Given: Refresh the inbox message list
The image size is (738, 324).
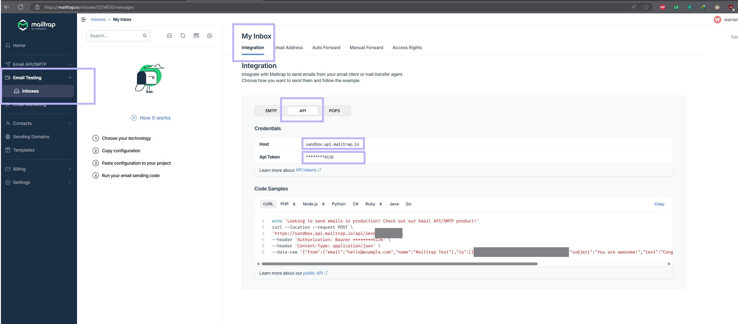Looking at the screenshot, I should pyautogui.click(x=183, y=36).
